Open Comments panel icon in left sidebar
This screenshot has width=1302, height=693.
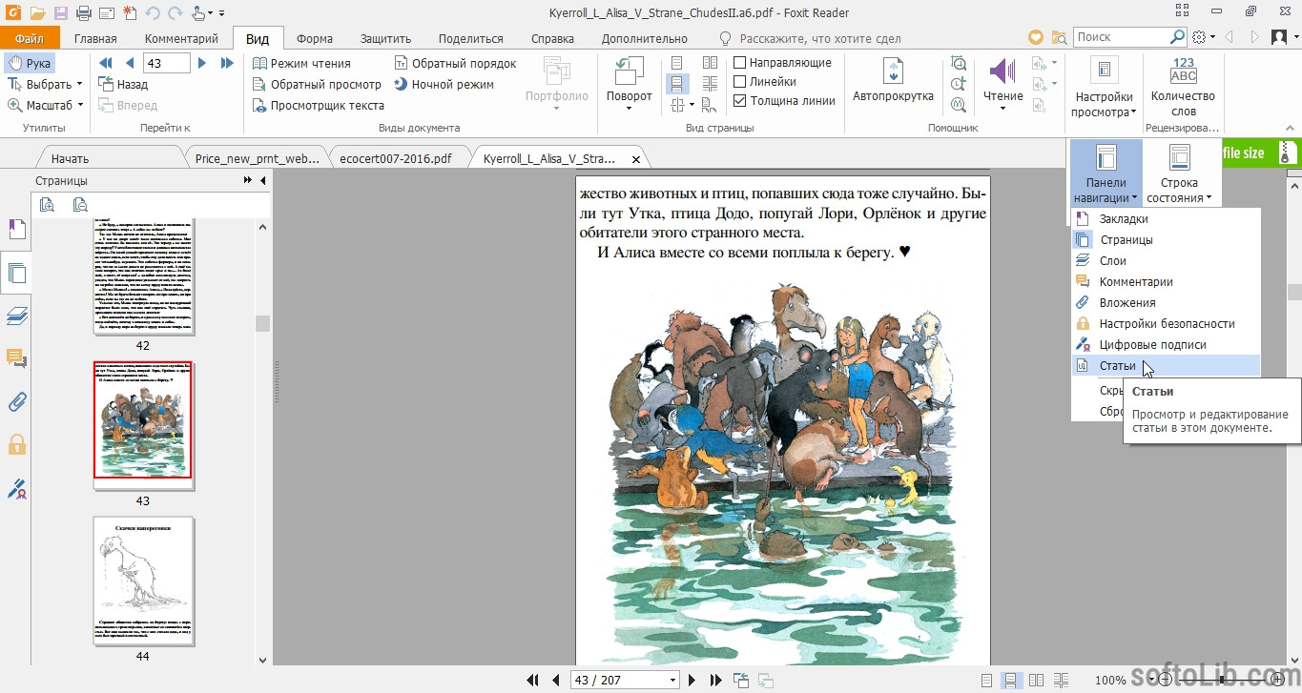[16, 358]
